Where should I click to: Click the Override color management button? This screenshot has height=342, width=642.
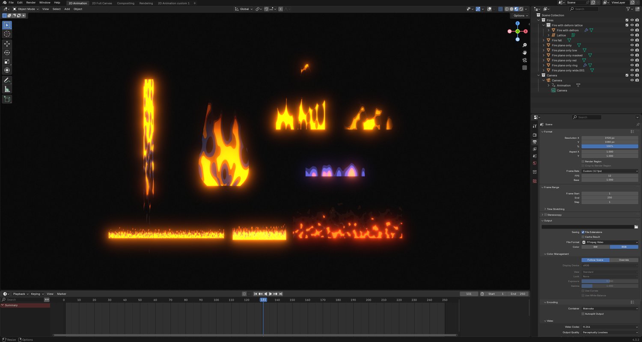624,260
